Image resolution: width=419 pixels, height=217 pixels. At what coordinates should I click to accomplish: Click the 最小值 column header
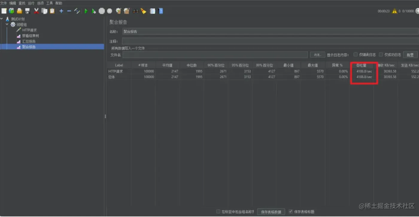click(x=289, y=65)
